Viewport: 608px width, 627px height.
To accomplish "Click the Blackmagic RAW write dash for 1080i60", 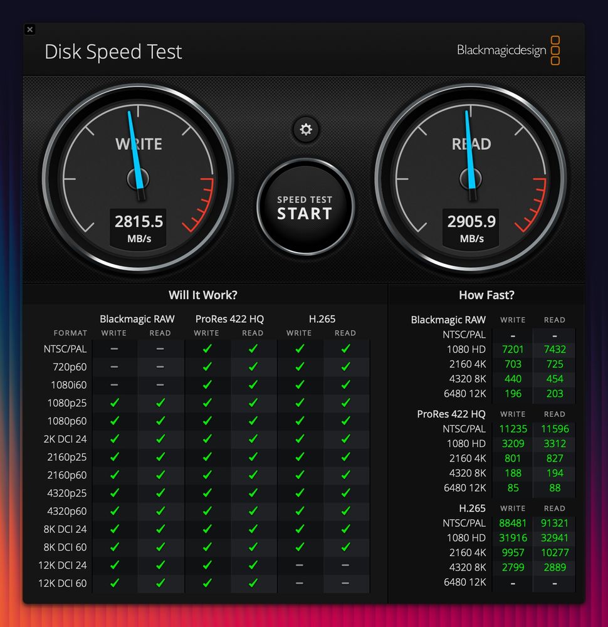I will click(x=114, y=385).
